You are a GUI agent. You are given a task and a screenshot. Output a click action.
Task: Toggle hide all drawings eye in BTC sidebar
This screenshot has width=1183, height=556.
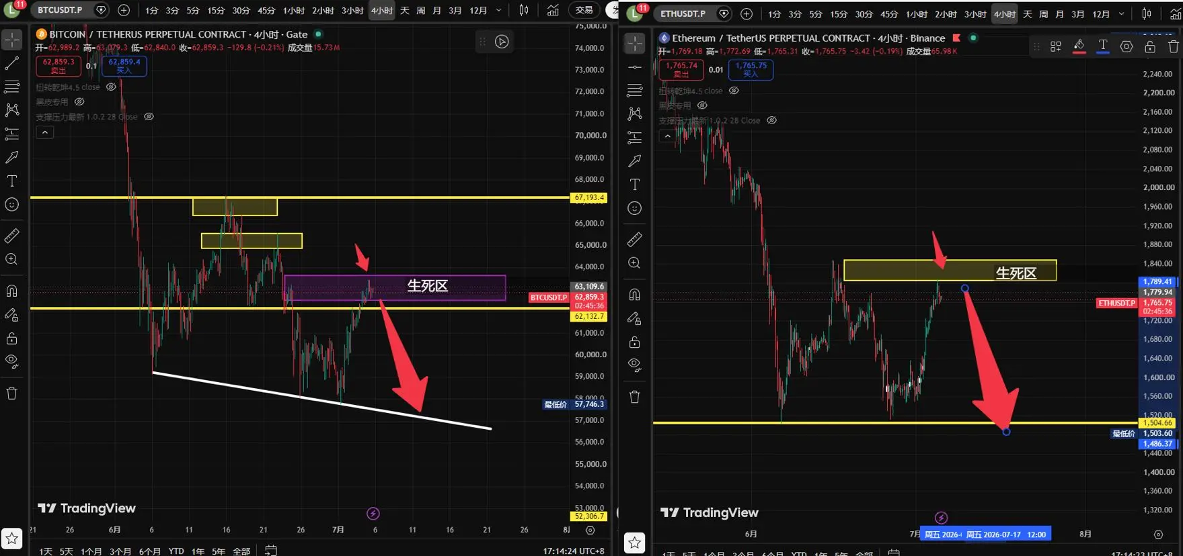[12, 361]
